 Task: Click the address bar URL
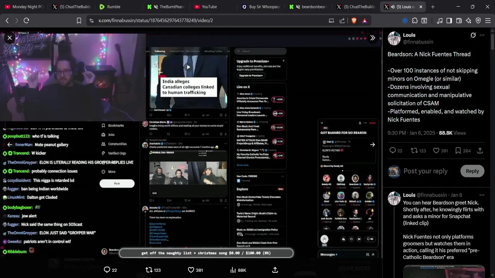tap(155, 20)
